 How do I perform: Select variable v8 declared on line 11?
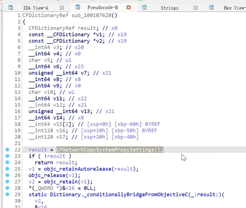tap(56, 79)
